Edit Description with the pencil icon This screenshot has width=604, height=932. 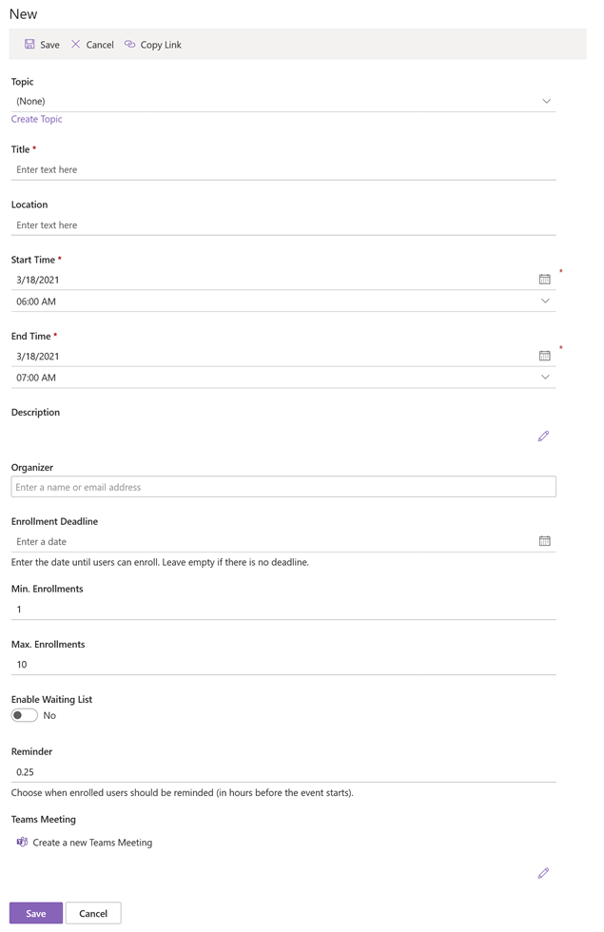point(543,437)
